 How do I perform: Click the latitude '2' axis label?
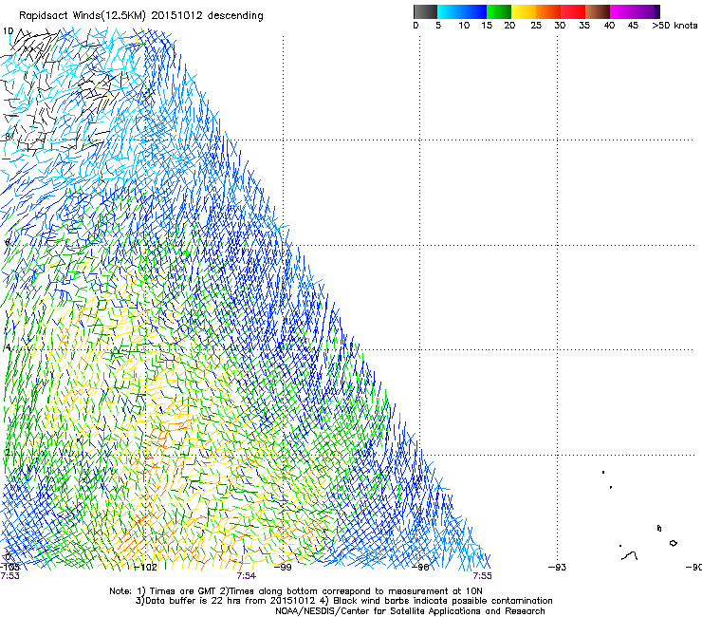(8, 453)
